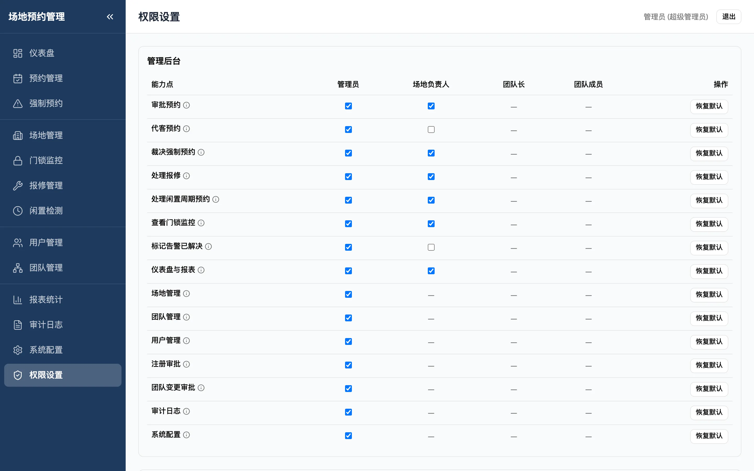Open 报修管理 in the sidebar
Image resolution: width=754 pixels, height=471 pixels.
[x=63, y=186]
